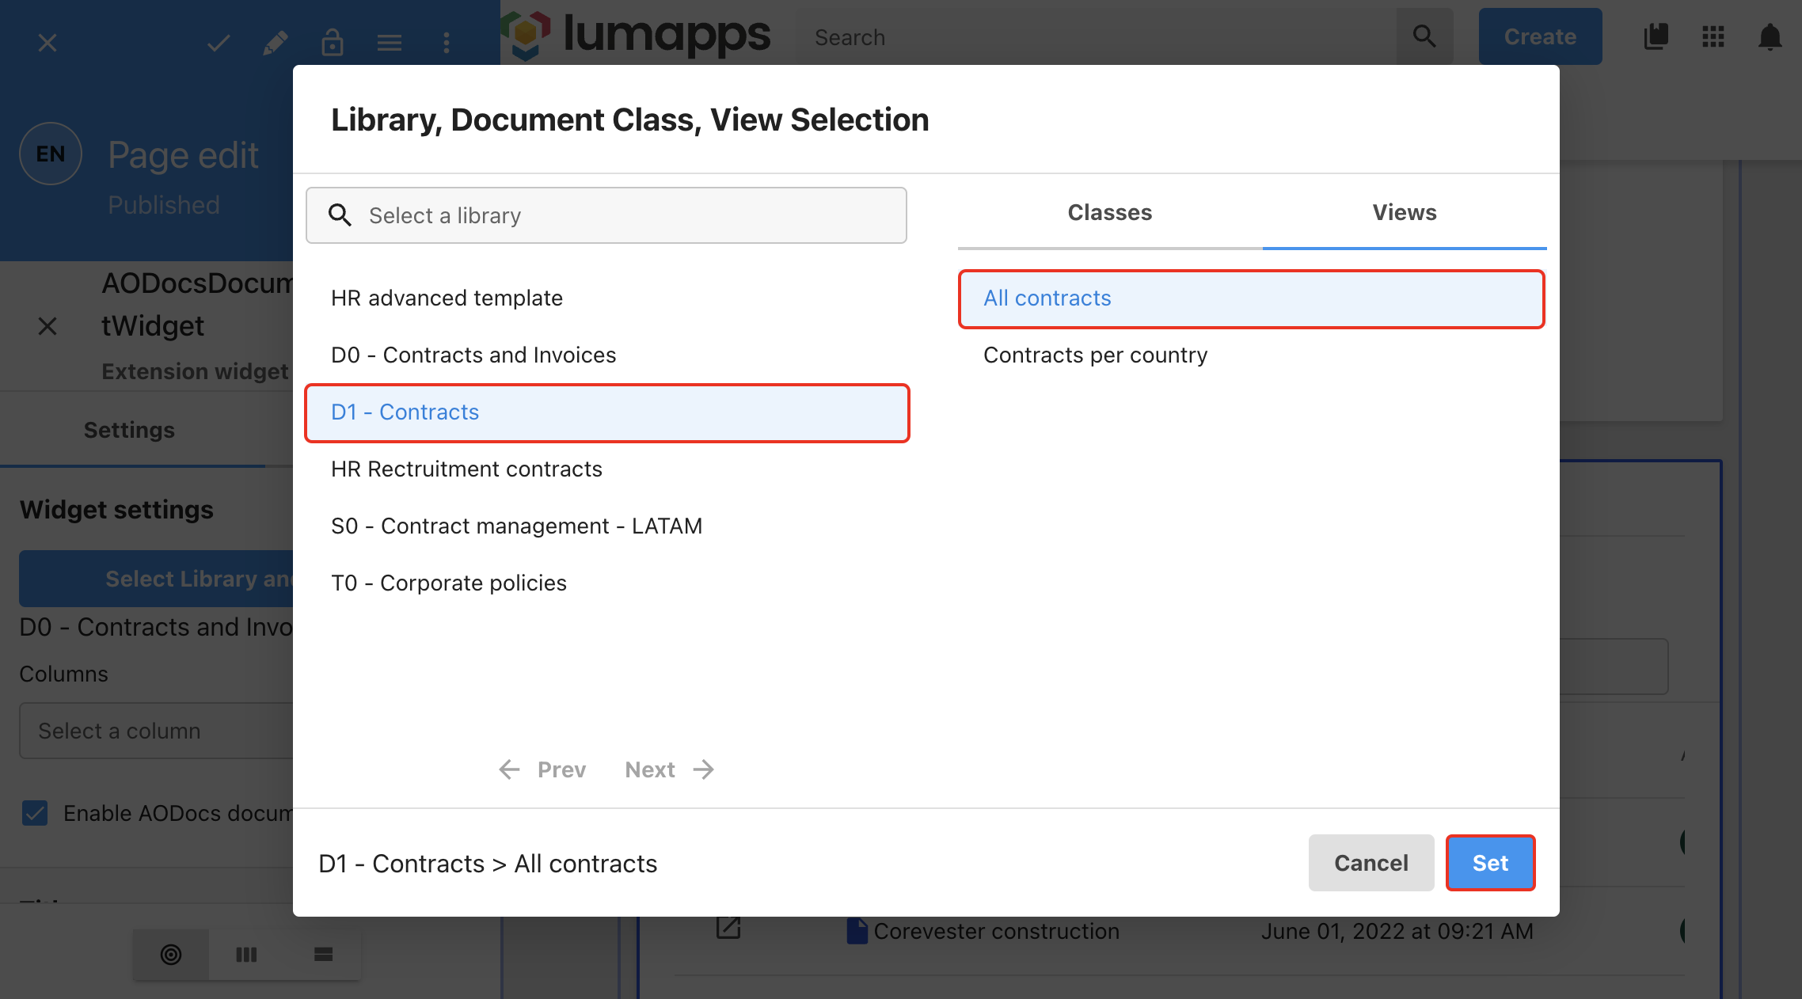Select T0 - Corporate policies library
The width and height of the screenshot is (1802, 999).
pyautogui.click(x=606, y=583)
